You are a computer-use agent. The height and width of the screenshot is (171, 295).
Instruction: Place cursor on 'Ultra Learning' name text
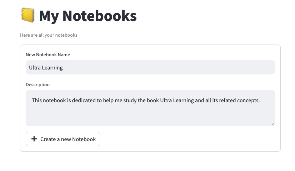tap(46, 67)
